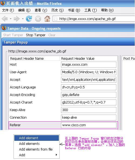Edit Accept-Charset gb2312 value field
Image resolution: width=135 pixels, height=160 pixels.
tap(89, 102)
